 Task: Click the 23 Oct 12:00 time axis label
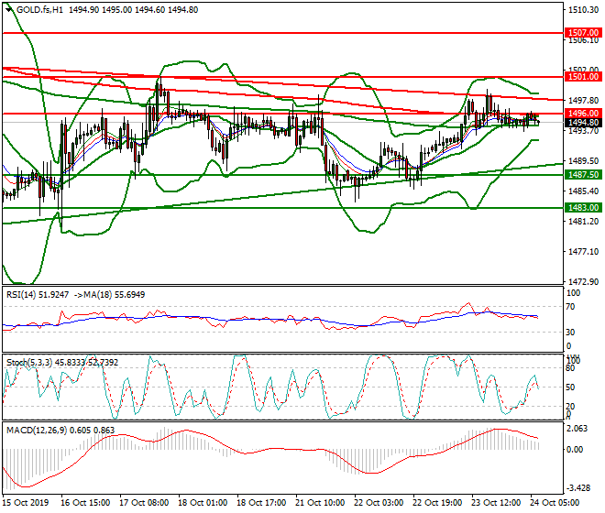496,503
